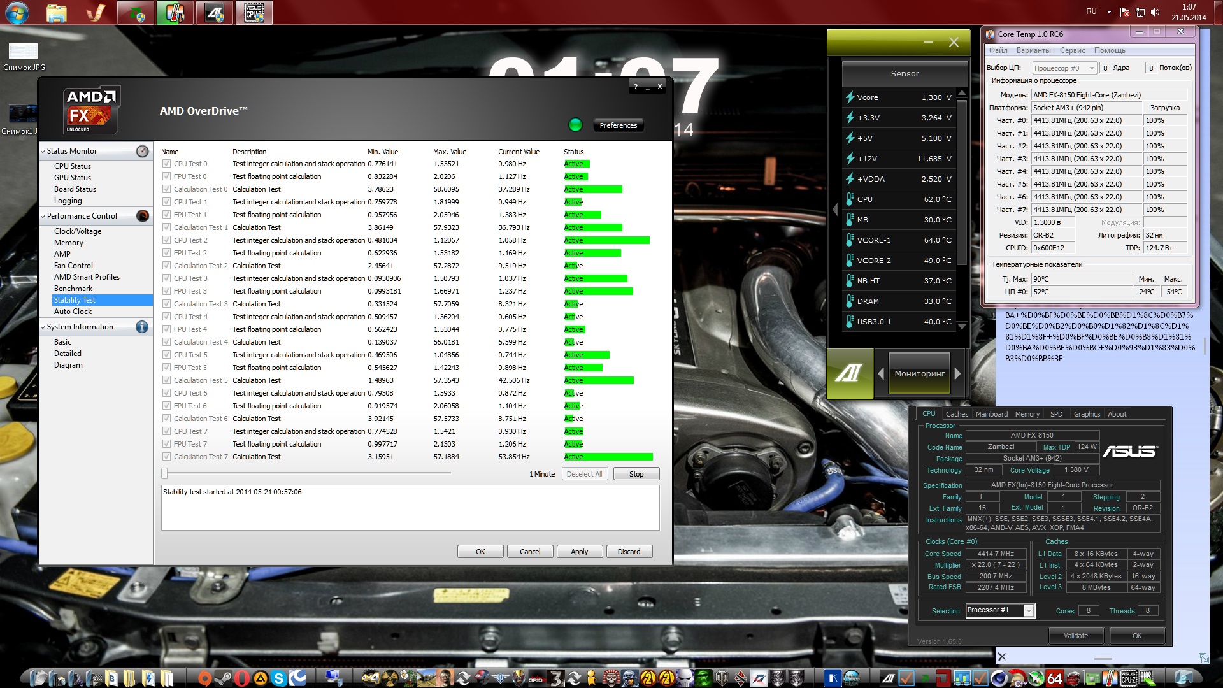
Task: Open the recycle bin in the dock
Action: click(1184, 678)
